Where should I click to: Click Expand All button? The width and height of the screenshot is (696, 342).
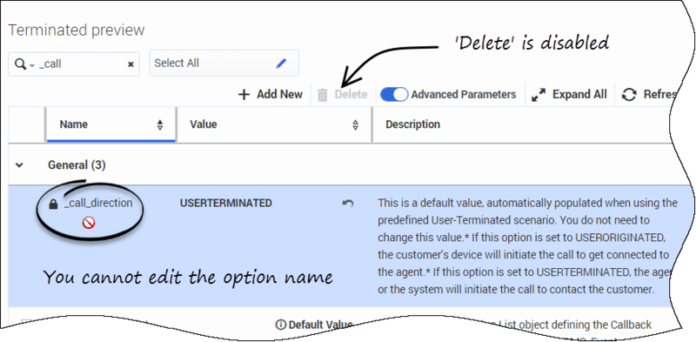[x=569, y=95]
